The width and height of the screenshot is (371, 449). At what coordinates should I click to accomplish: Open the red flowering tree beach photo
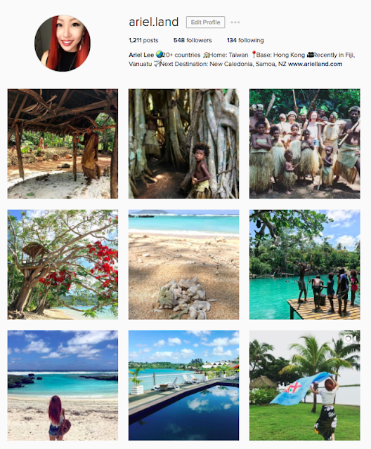point(63,264)
